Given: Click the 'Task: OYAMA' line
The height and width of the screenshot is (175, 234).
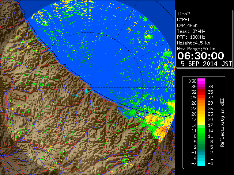Looking at the screenshot, I should 191,31.
